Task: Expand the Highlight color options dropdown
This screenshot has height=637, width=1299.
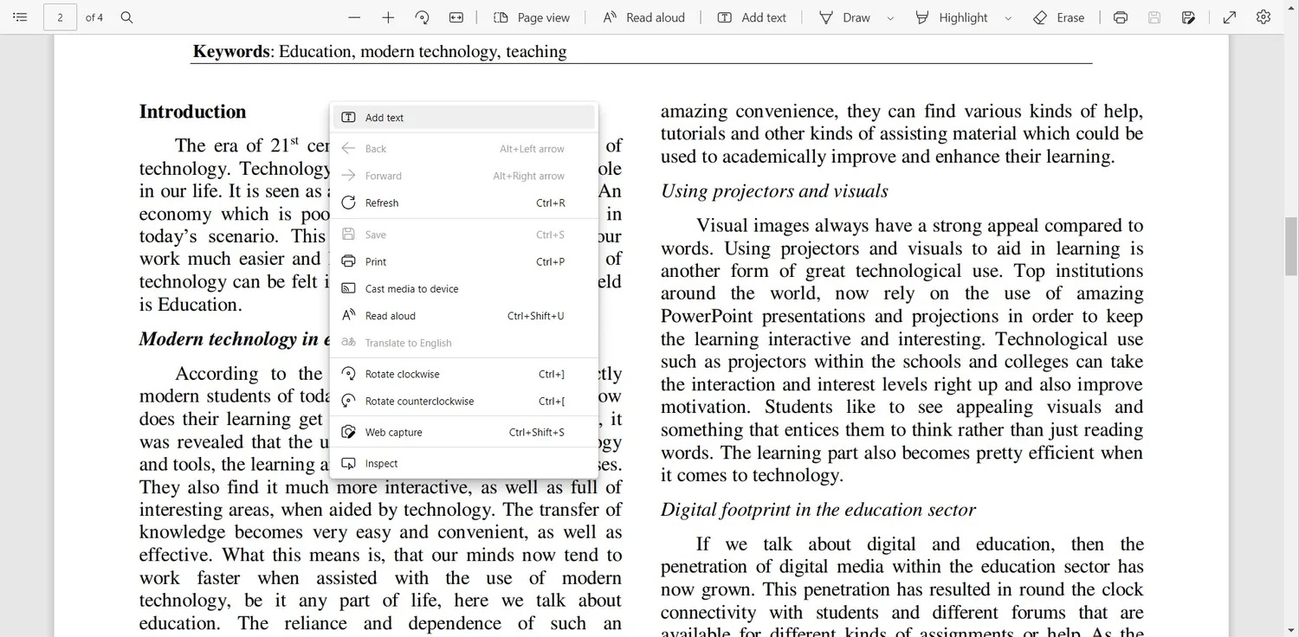Action: 1008,18
